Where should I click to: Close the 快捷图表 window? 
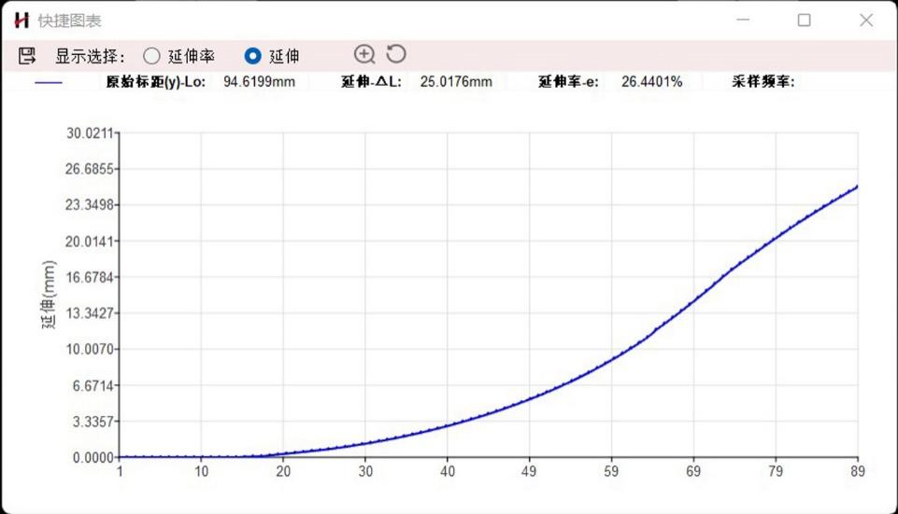tap(865, 21)
